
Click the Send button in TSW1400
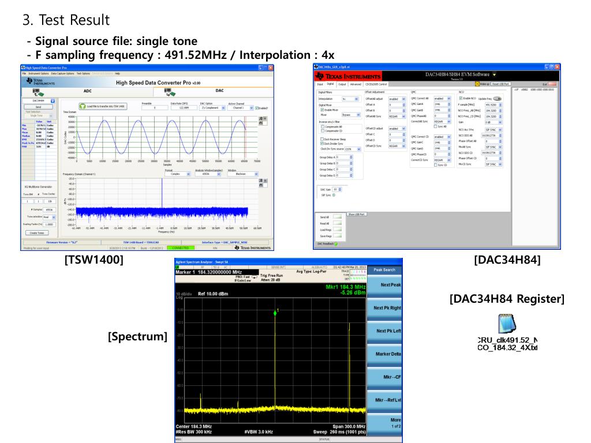click(39, 107)
